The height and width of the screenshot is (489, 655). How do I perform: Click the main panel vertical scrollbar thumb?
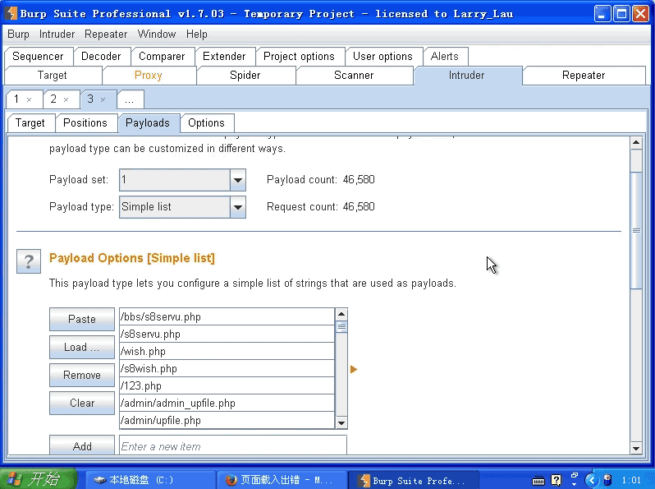pyautogui.click(x=636, y=230)
